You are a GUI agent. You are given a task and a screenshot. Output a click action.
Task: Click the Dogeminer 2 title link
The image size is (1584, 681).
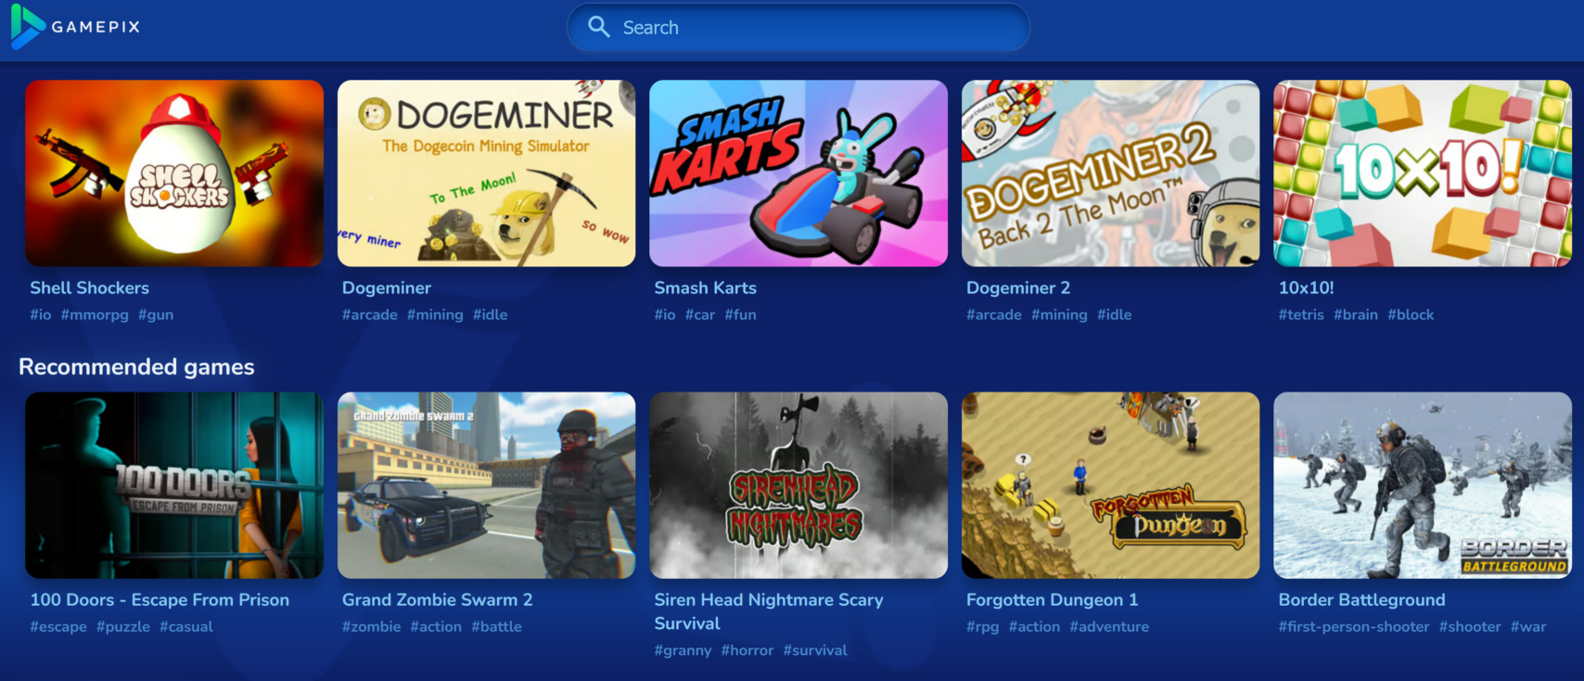coord(1018,288)
